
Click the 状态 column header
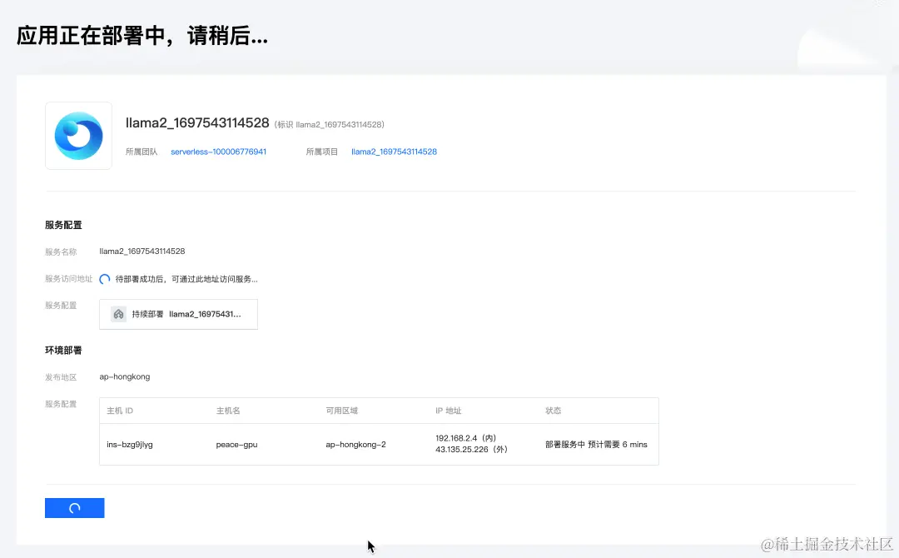click(554, 411)
